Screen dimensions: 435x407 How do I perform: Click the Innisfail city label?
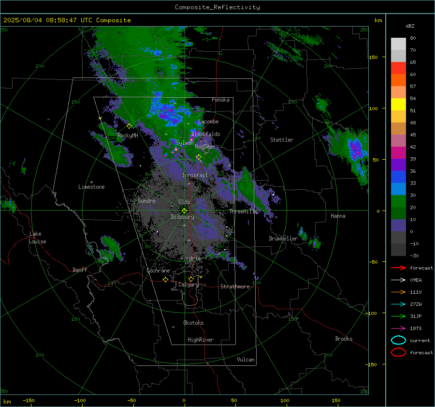click(x=195, y=175)
